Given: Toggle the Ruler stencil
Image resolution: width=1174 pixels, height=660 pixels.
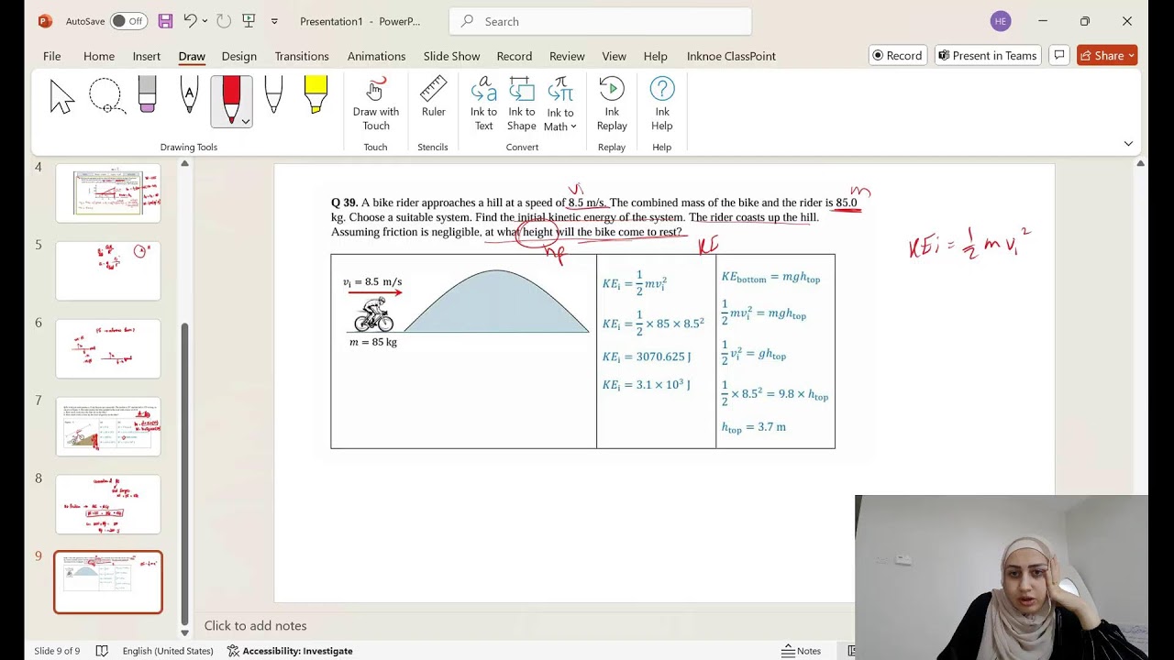Looking at the screenshot, I should (x=433, y=97).
